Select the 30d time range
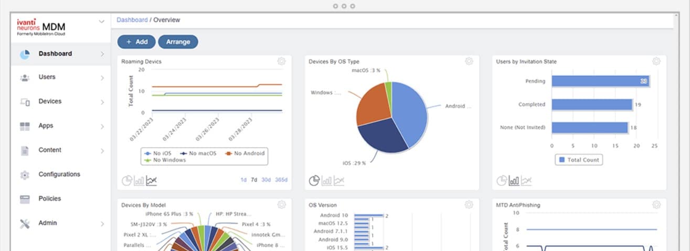Image resolution: width=690 pixels, height=251 pixels. click(x=266, y=180)
